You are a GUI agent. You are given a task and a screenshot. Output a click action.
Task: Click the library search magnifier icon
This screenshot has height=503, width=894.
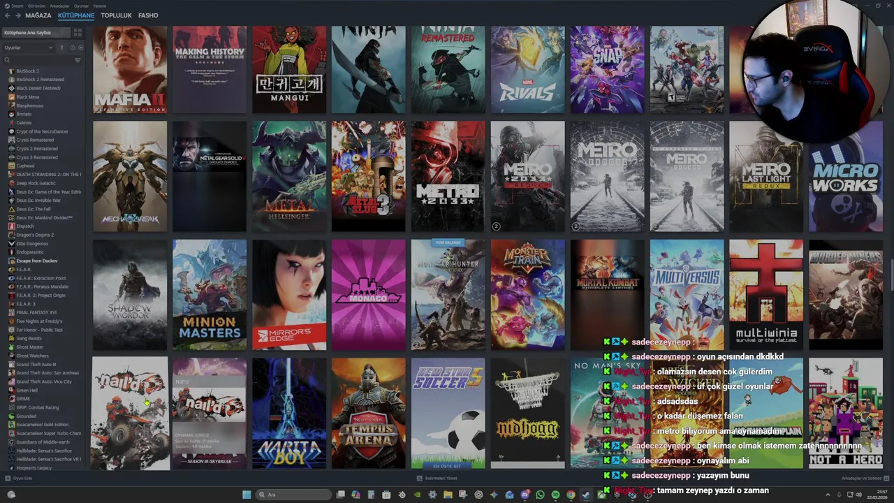(x=7, y=60)
